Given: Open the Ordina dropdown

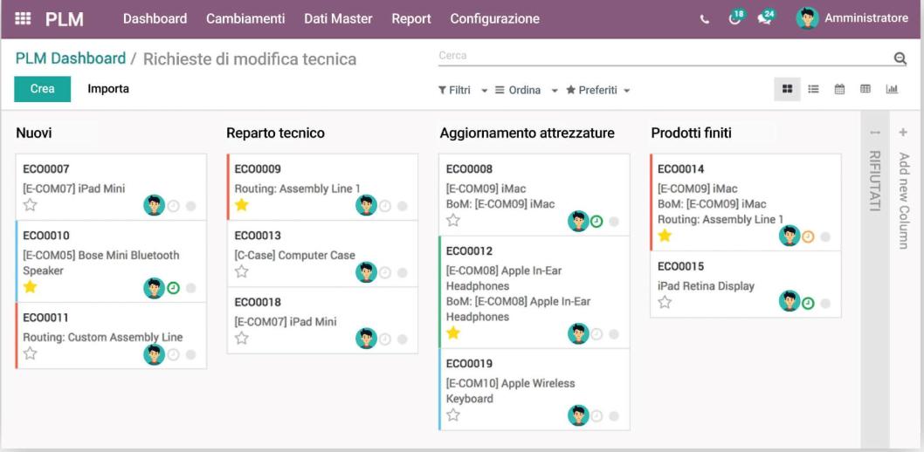Looking at the screenshot, I should pos(524,90).
